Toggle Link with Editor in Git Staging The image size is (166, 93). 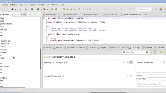(155, 52)
